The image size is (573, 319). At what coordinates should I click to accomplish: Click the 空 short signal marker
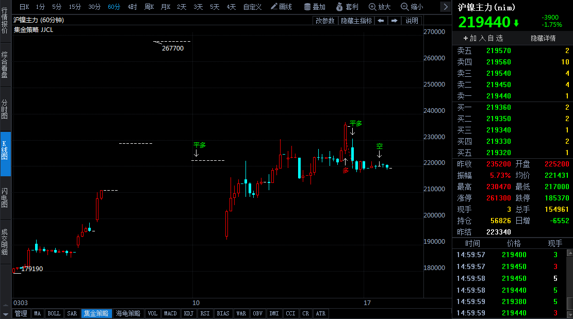tap(379, 146)
